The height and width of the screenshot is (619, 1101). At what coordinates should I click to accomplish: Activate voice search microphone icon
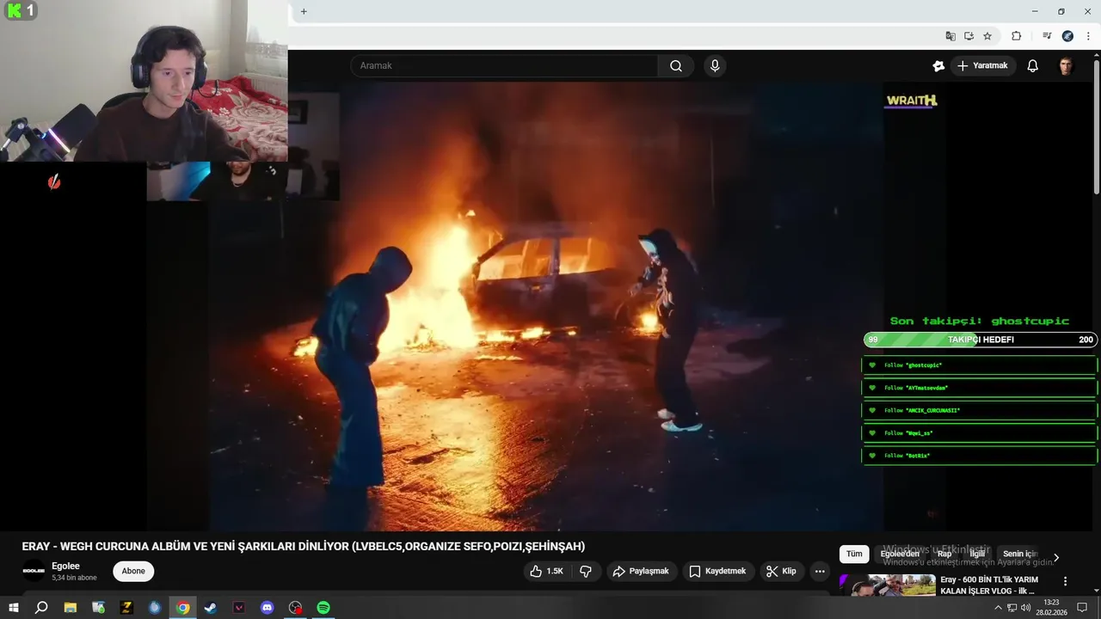[714, 66]
